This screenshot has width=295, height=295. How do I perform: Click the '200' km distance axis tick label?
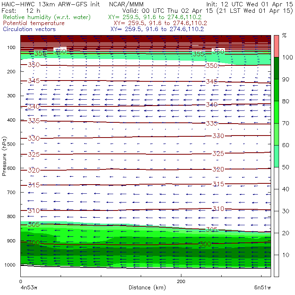(x=181, y=281)
